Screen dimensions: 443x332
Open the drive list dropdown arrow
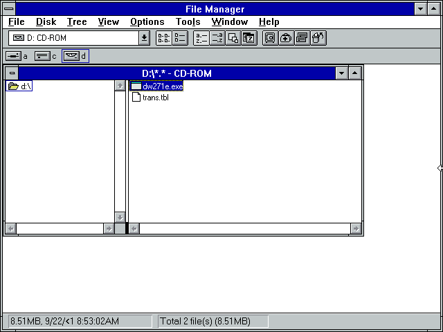click(x=144, y=38)
